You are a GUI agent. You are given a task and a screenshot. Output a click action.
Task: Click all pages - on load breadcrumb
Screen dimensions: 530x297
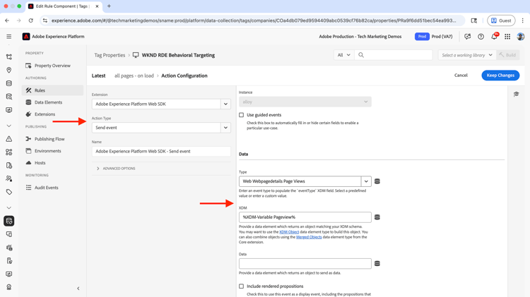click(134, 75)
